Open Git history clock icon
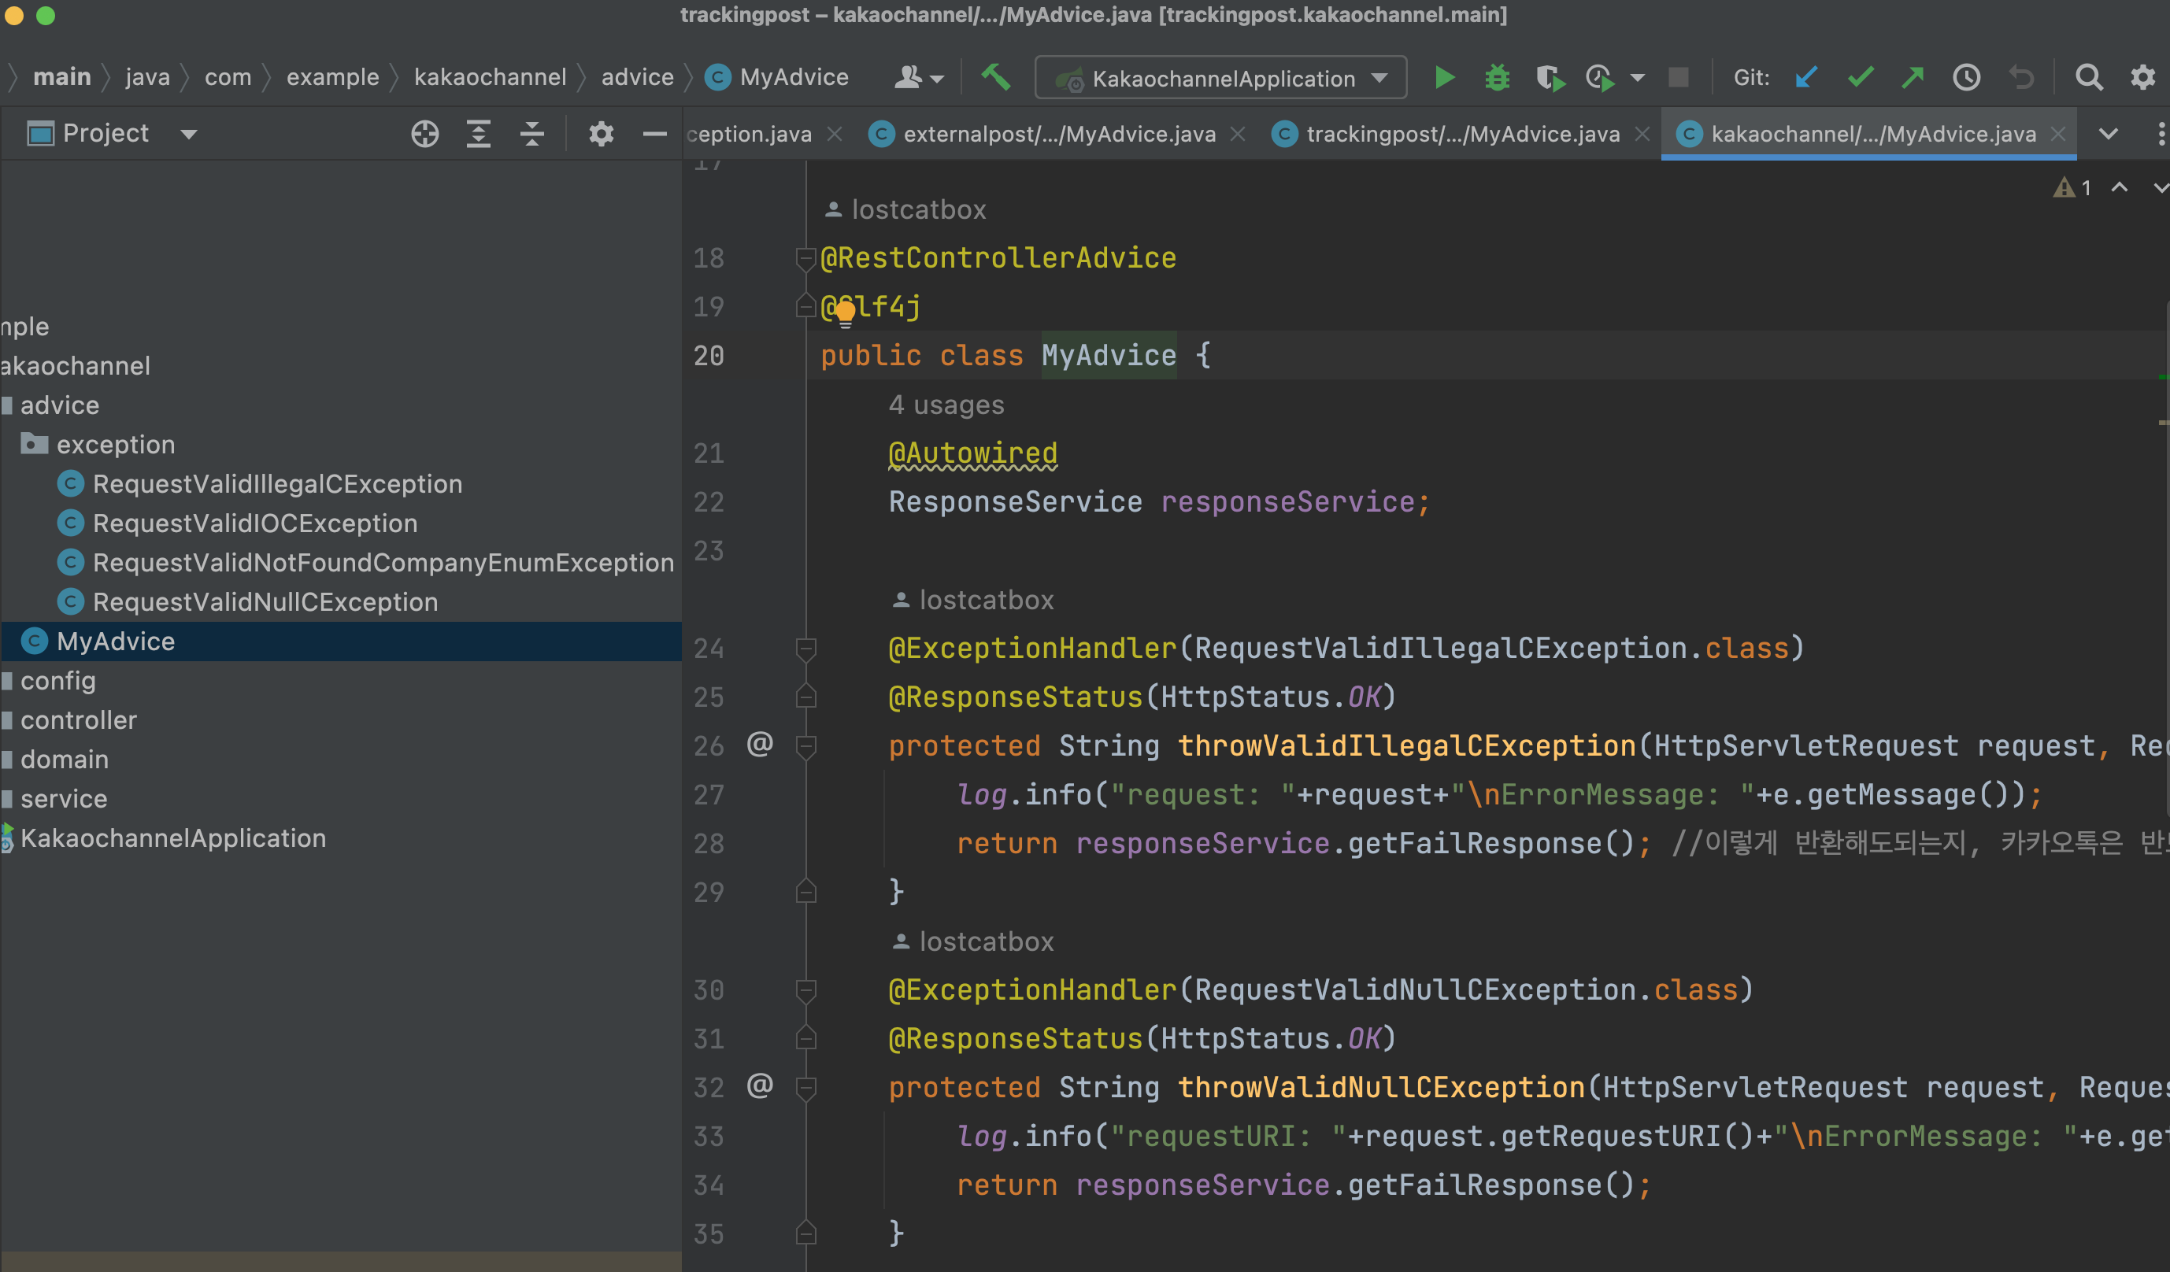 [1966, 78]
